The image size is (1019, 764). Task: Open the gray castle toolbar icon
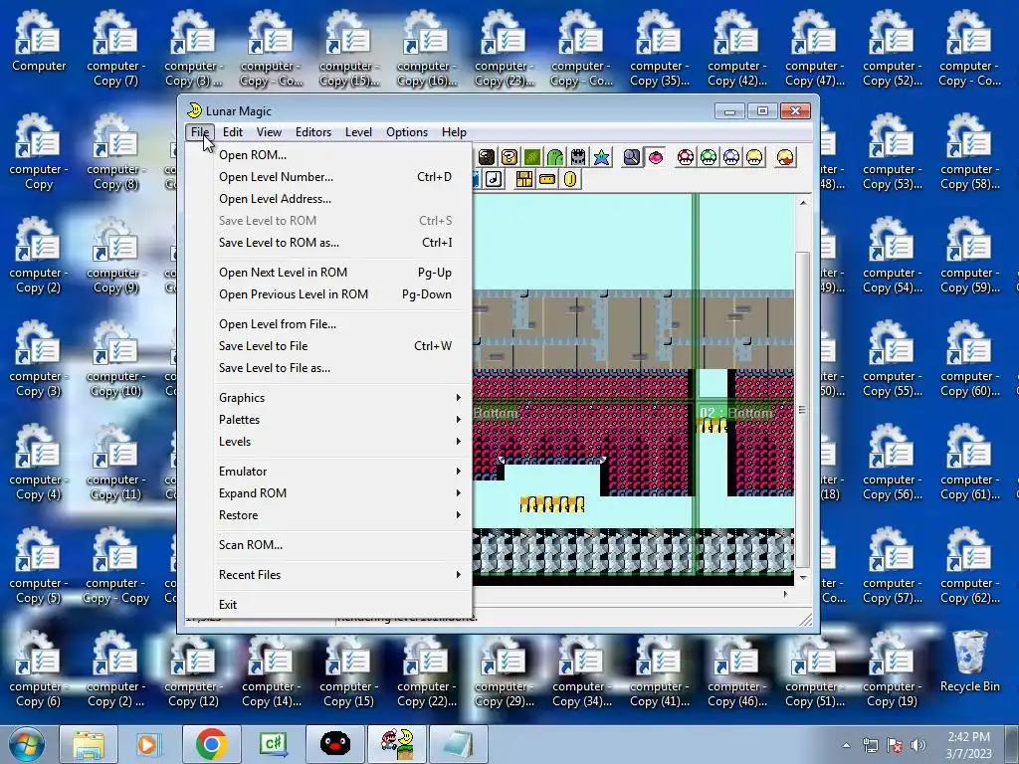click(x=578, y=157)
